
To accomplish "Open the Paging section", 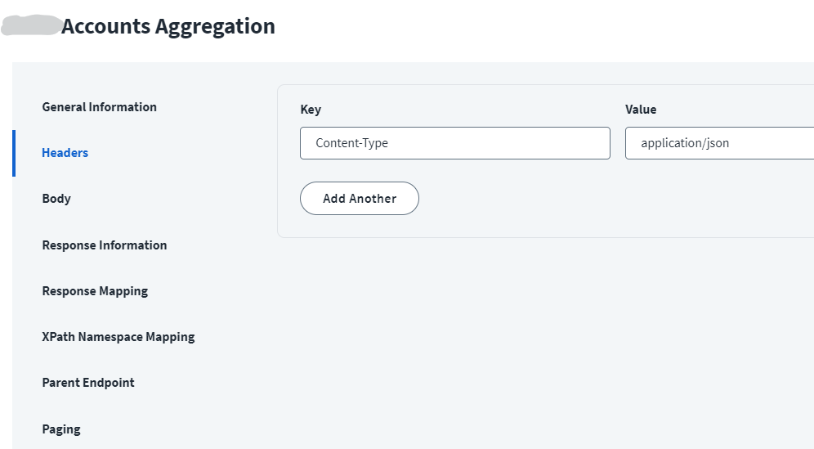I will coord(61,429).
